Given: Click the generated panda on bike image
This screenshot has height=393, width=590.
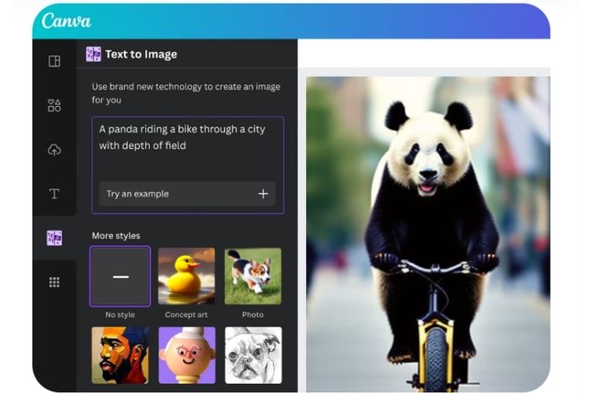Looking at the screenshot, I should pyautogui.click(x=428, y=234).
